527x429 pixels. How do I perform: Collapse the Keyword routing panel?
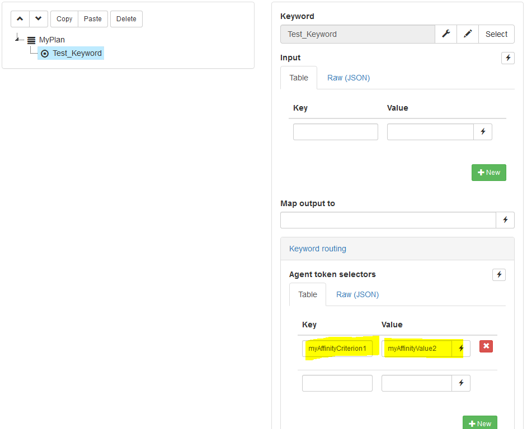pos(318,249)
